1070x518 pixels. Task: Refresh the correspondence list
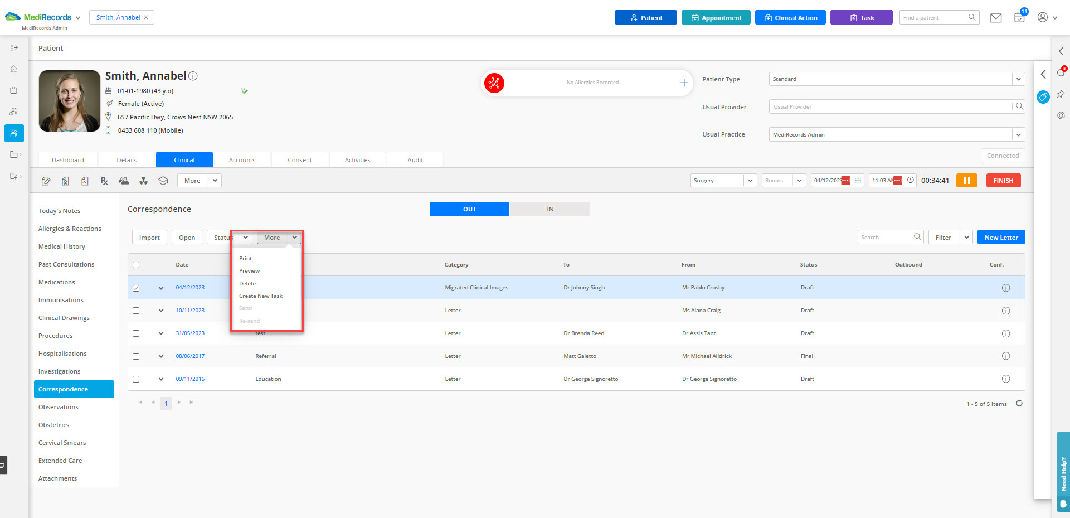[x=1019, y=403]
